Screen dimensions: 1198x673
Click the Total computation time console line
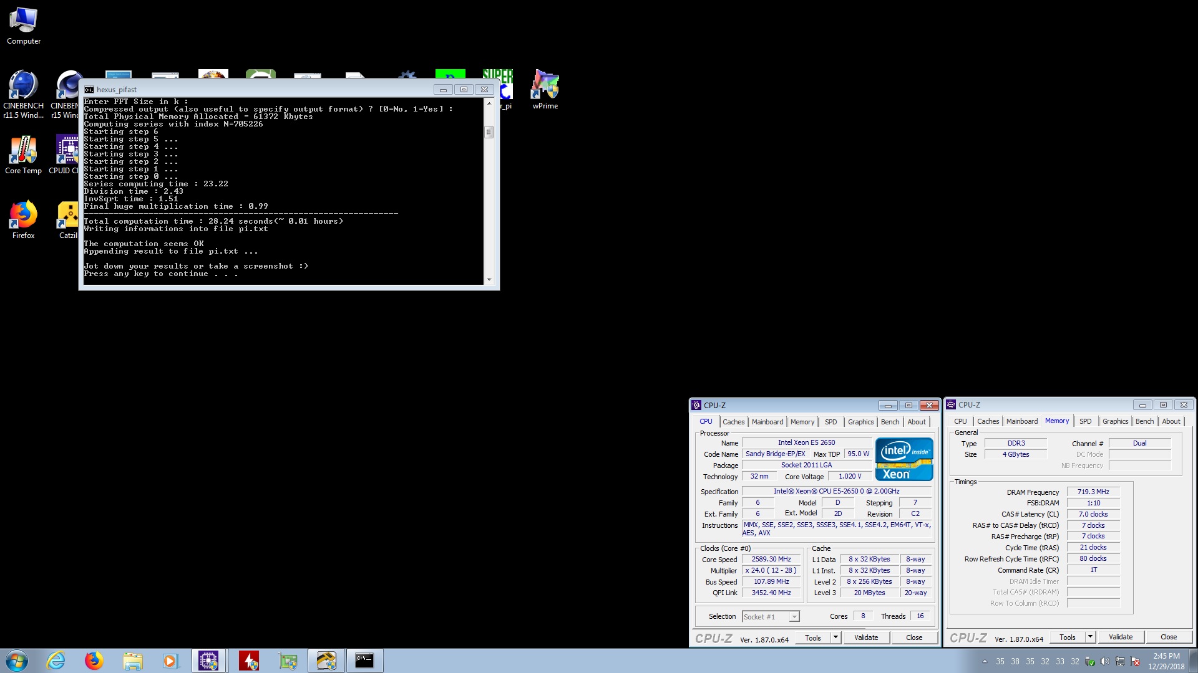[x=213, y=221]
